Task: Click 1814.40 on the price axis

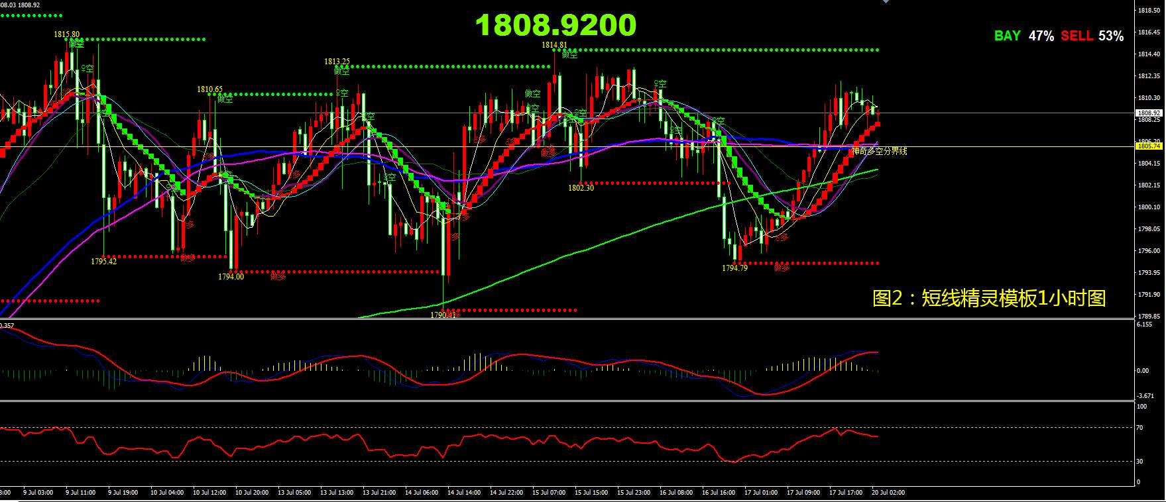Action: pyautogui.click(x=1148, y=54)
